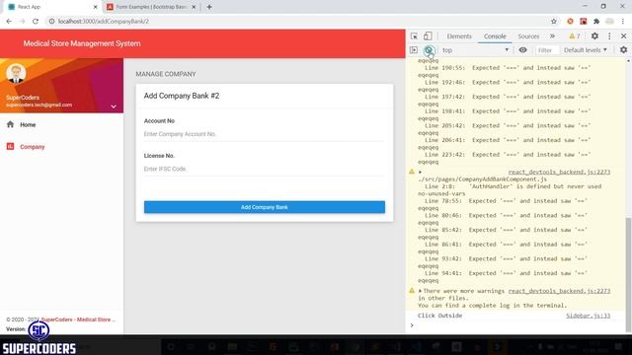This screenshot has width=632, height=355.
Task: Expand the 'There were more warnings' message
Action: pos(420,291)
